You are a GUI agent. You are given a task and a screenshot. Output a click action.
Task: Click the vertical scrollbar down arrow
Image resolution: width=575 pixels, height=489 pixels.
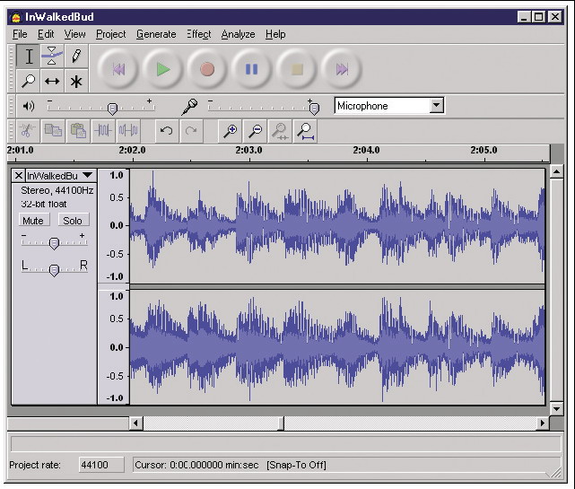[557, 408]
